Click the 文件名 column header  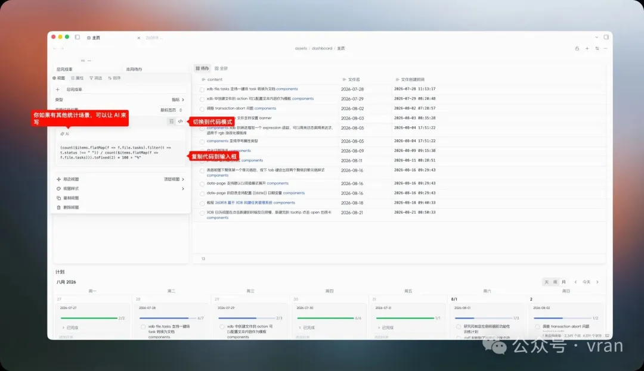tap(351, 80)
